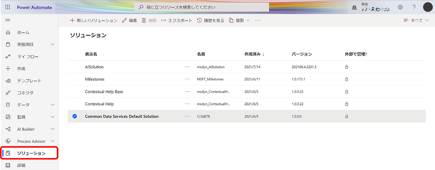Click version 1.0.173.1
This screenshot has width=435, height=170.
coord(298,79)
